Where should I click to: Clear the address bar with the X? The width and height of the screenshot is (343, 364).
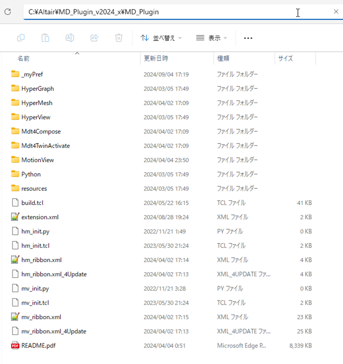tap(336, 12)
